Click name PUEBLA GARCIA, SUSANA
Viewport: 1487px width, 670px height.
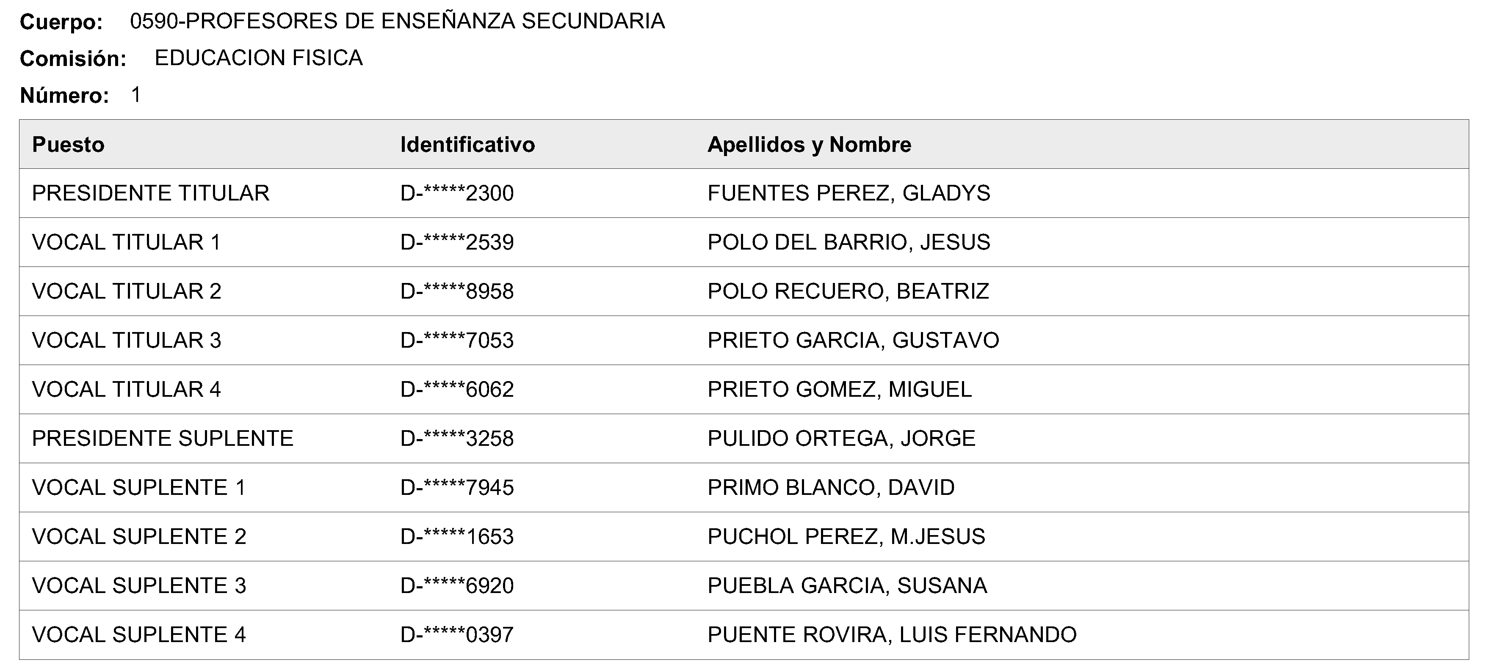(x=846, y=585)
